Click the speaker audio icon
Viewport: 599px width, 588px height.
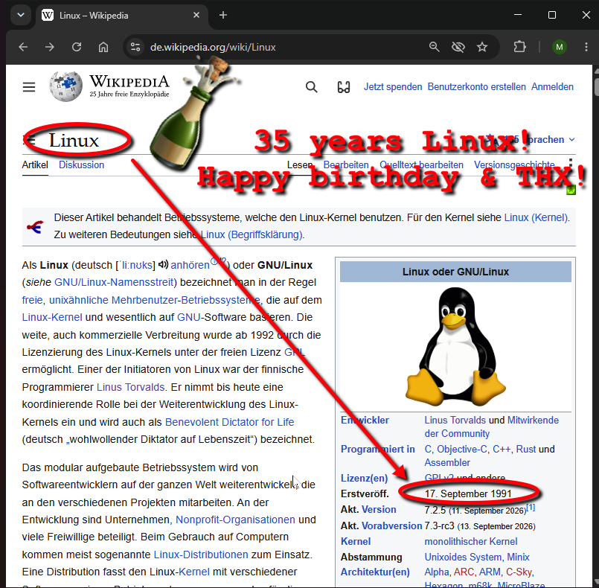coord(163,264)
